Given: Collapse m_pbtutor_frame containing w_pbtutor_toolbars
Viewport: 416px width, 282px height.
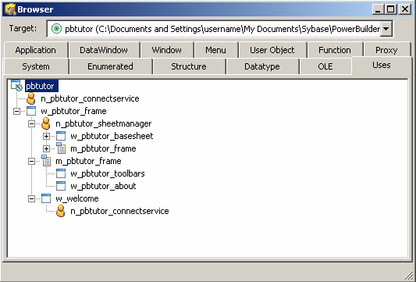Looking at the screenshot, I should (x=31, y=161).
